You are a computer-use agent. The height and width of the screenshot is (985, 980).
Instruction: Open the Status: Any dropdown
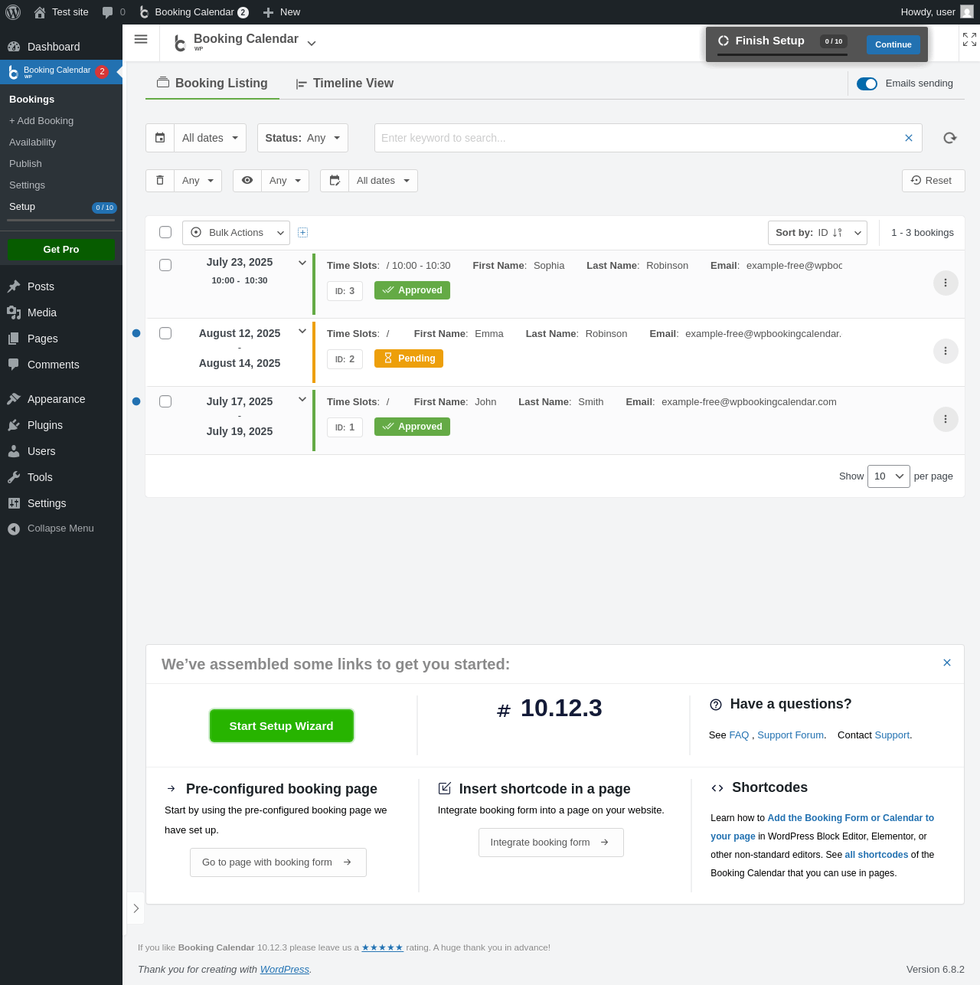[302, 138]
